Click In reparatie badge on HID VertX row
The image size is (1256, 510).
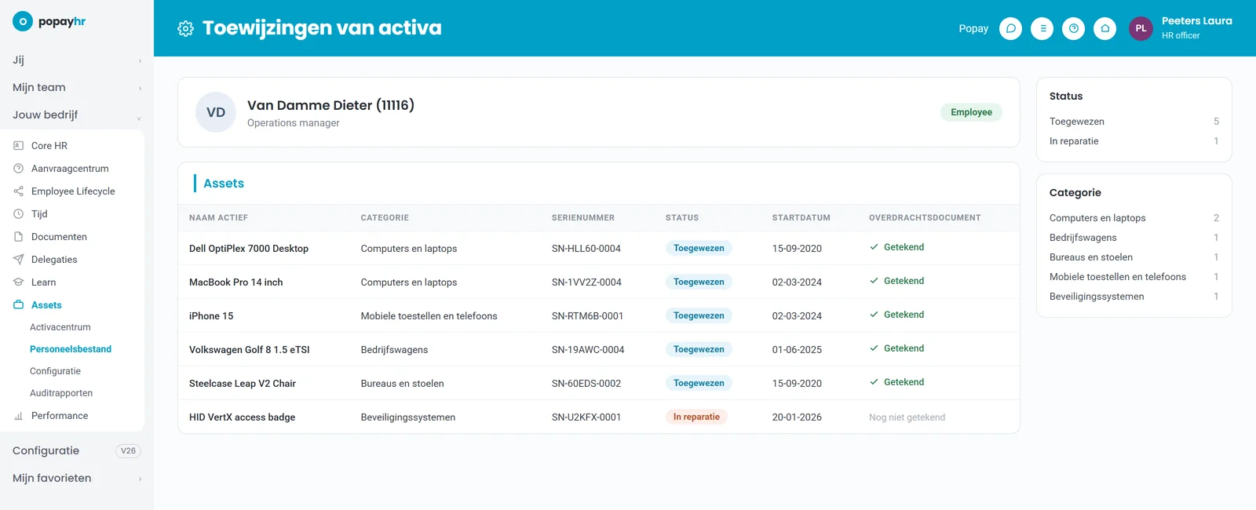pos(696,417)
